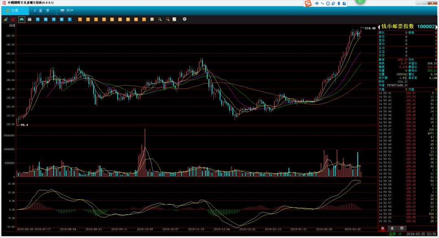Image resolution: width=439 pixels, height=238 pixels.
Task: Click the 210.08 high price label
Action: 370,28
